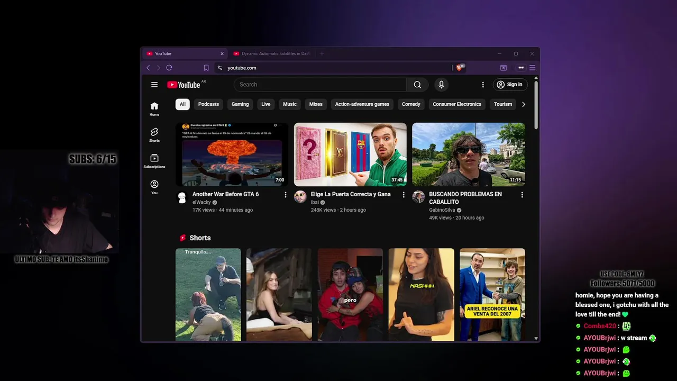Open the sidebar panel toolbar icon
This screenshot has width=677, height=381.
504,68
